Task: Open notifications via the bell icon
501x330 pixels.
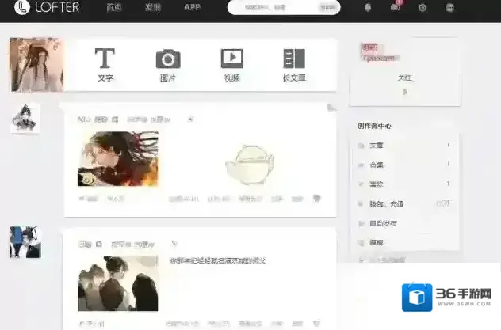Action: click(368, 7)
